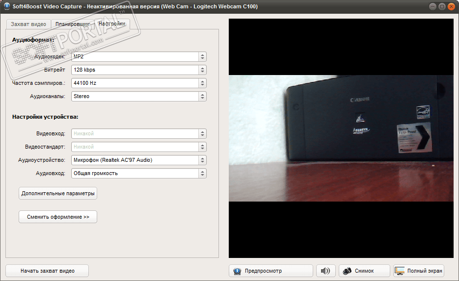
Task: Expand the Битрейт 128 kbps dropdown
Action: pos(139,70)
